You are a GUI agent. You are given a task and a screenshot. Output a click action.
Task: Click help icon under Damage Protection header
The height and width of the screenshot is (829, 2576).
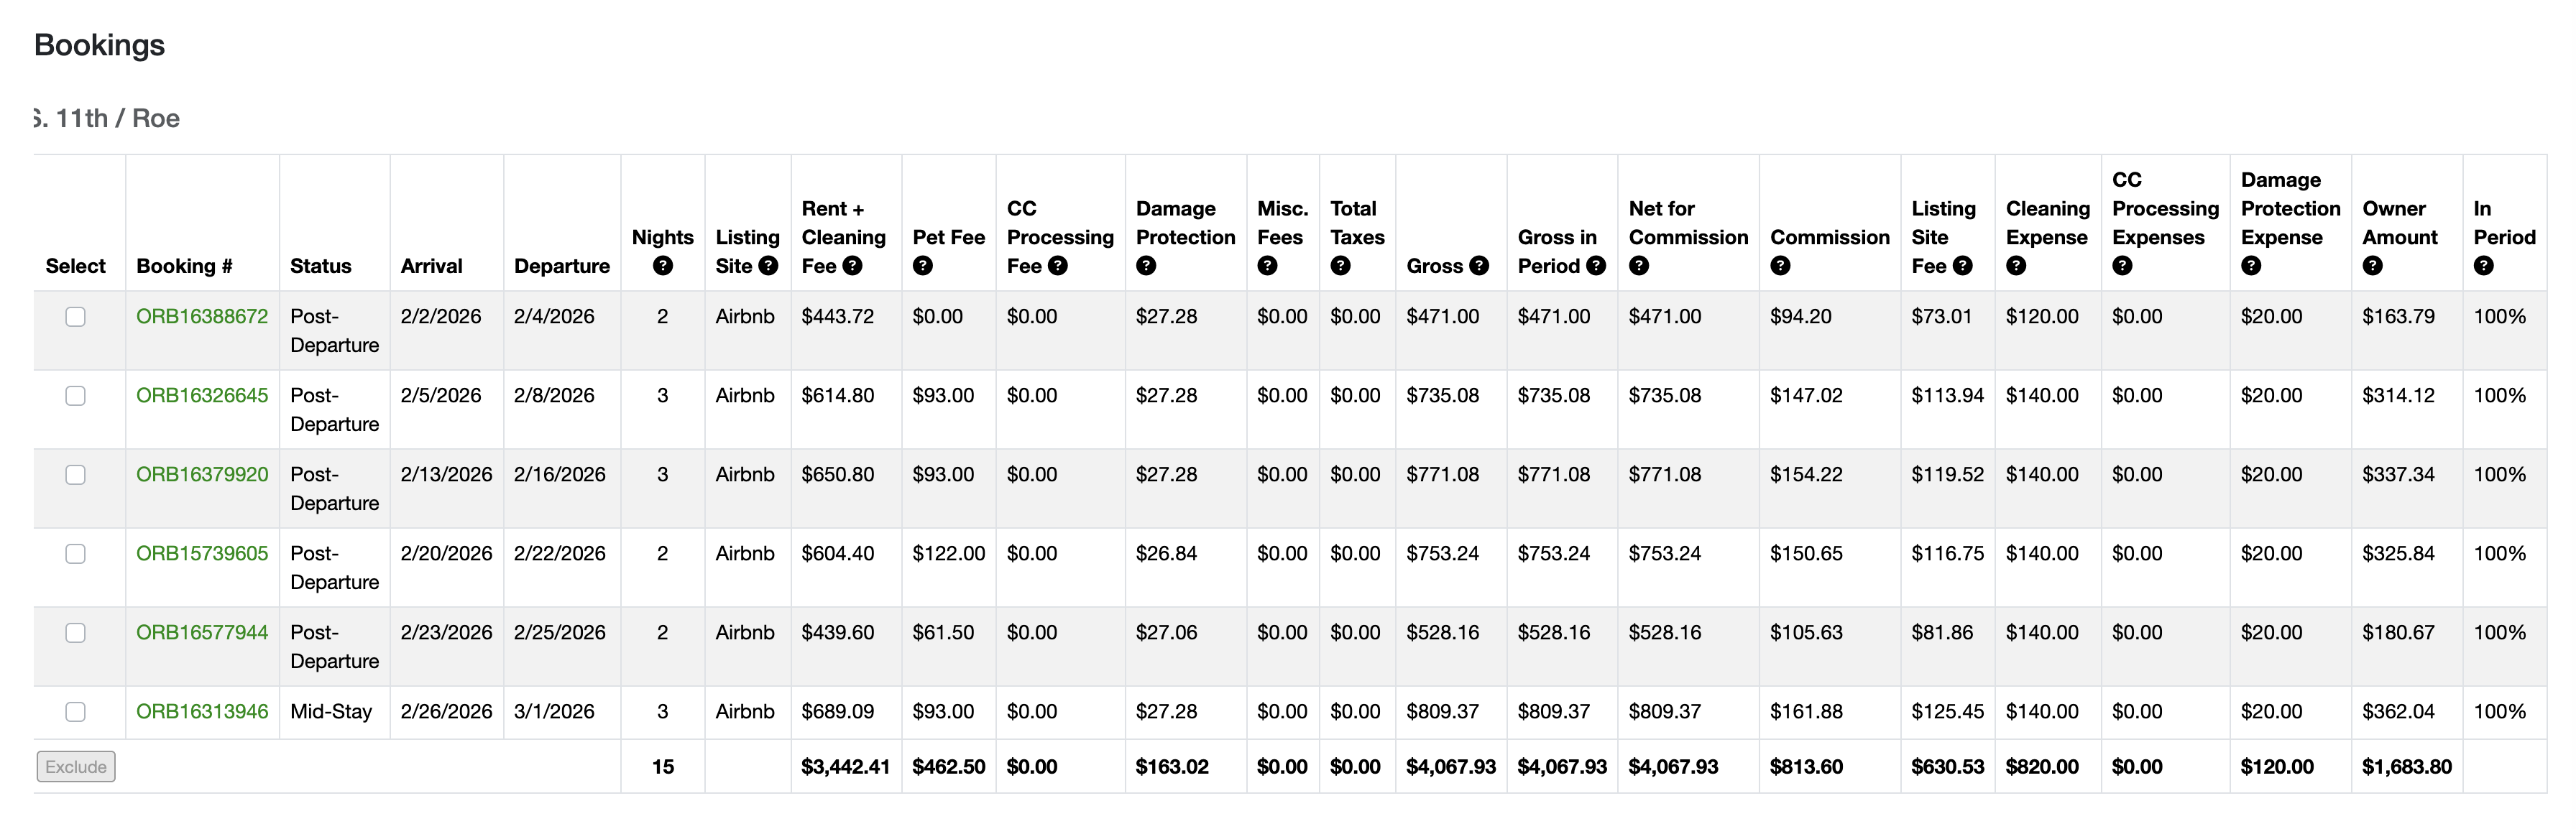pos(1146,266)
